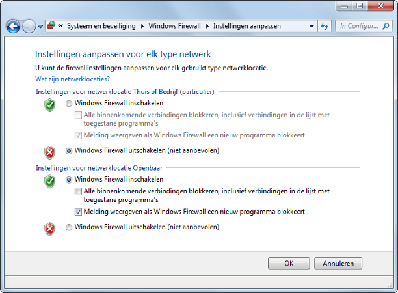Click the Back navigation arrow
Viewport: 398px width, 293px height.
pos(13,27)
